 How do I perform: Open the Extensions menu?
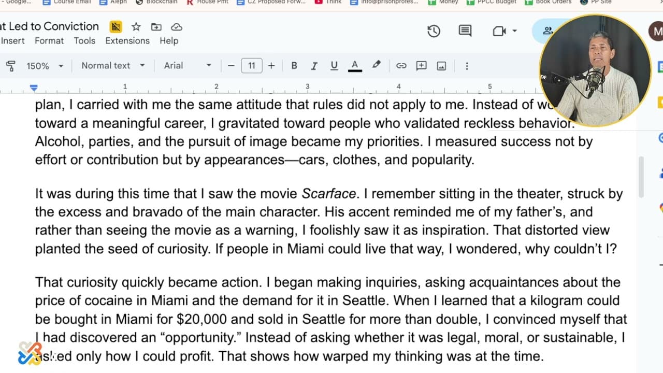coord(127,41)
